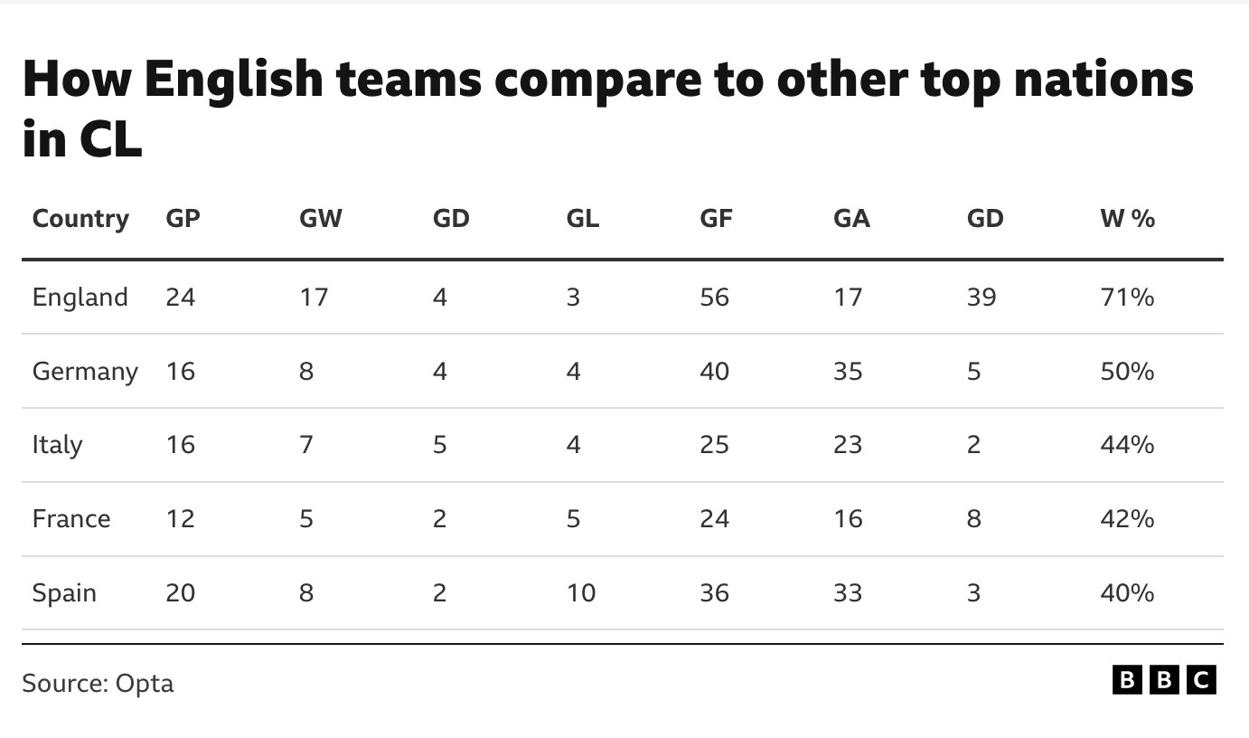Click England's 71% win percentage cell
Viewport: 1249px width, 738px height.
point(1127,298)
